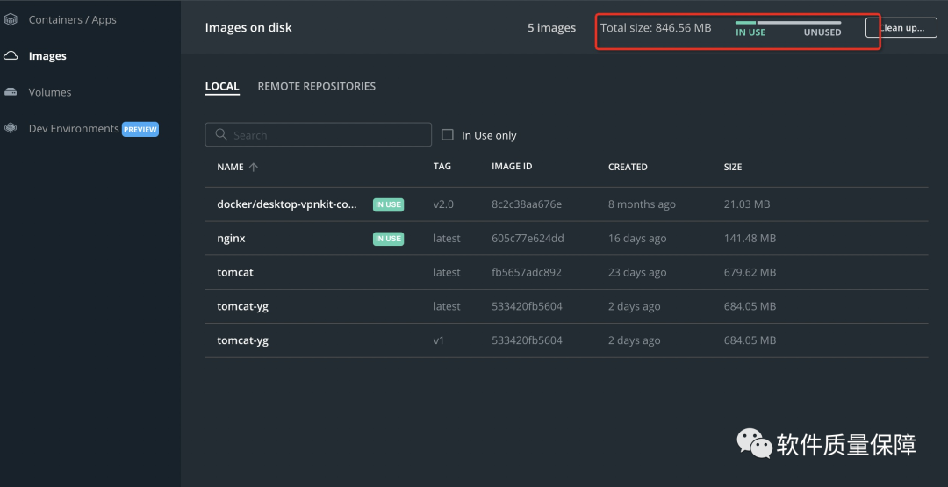Sort by the TAG column header
This screenshot has width=948, height=487.
point(442,166)
